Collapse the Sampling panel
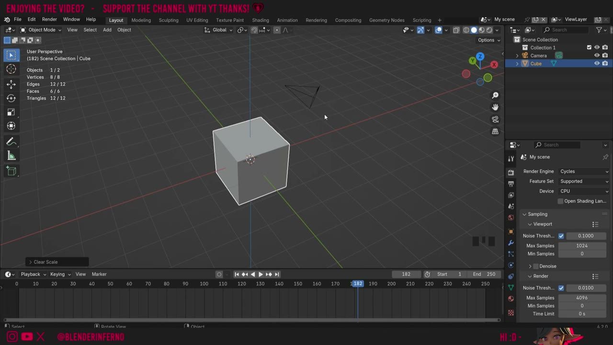 click(x=524, y=214)
